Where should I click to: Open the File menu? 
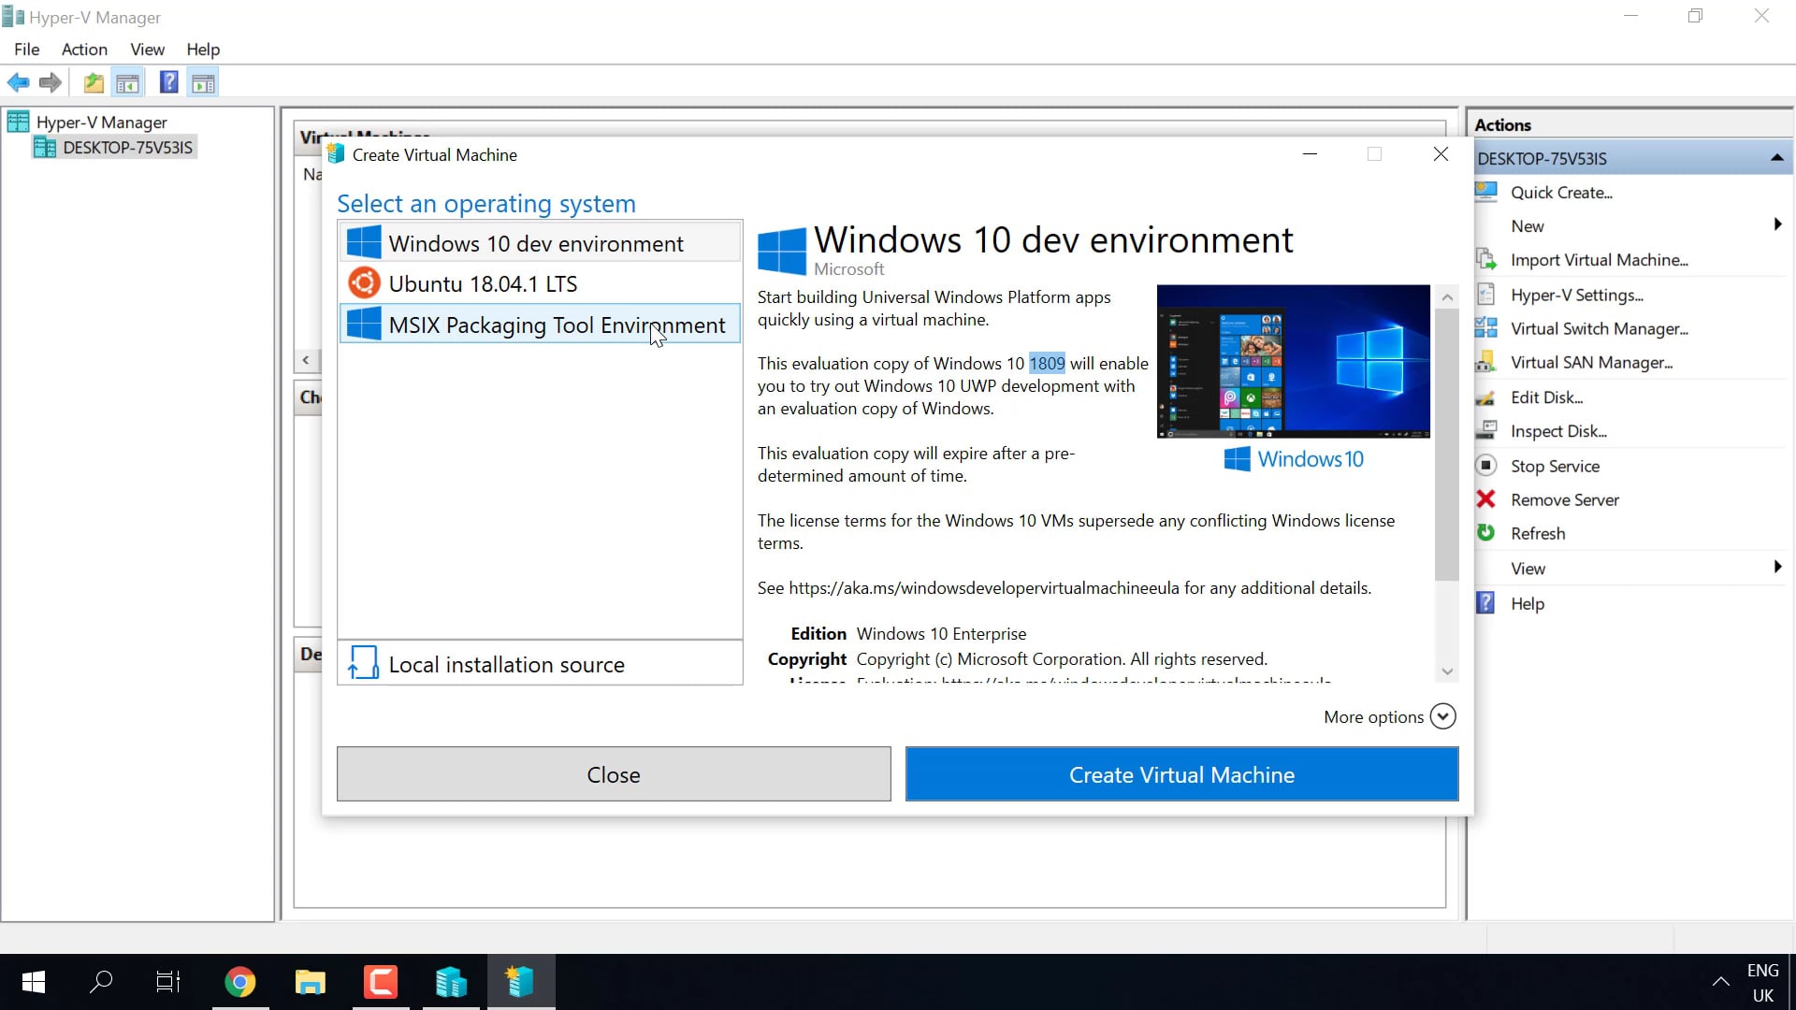point(26,50)
